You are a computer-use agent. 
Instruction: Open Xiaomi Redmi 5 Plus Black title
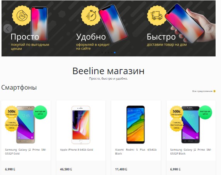click(x=136, y=151)
